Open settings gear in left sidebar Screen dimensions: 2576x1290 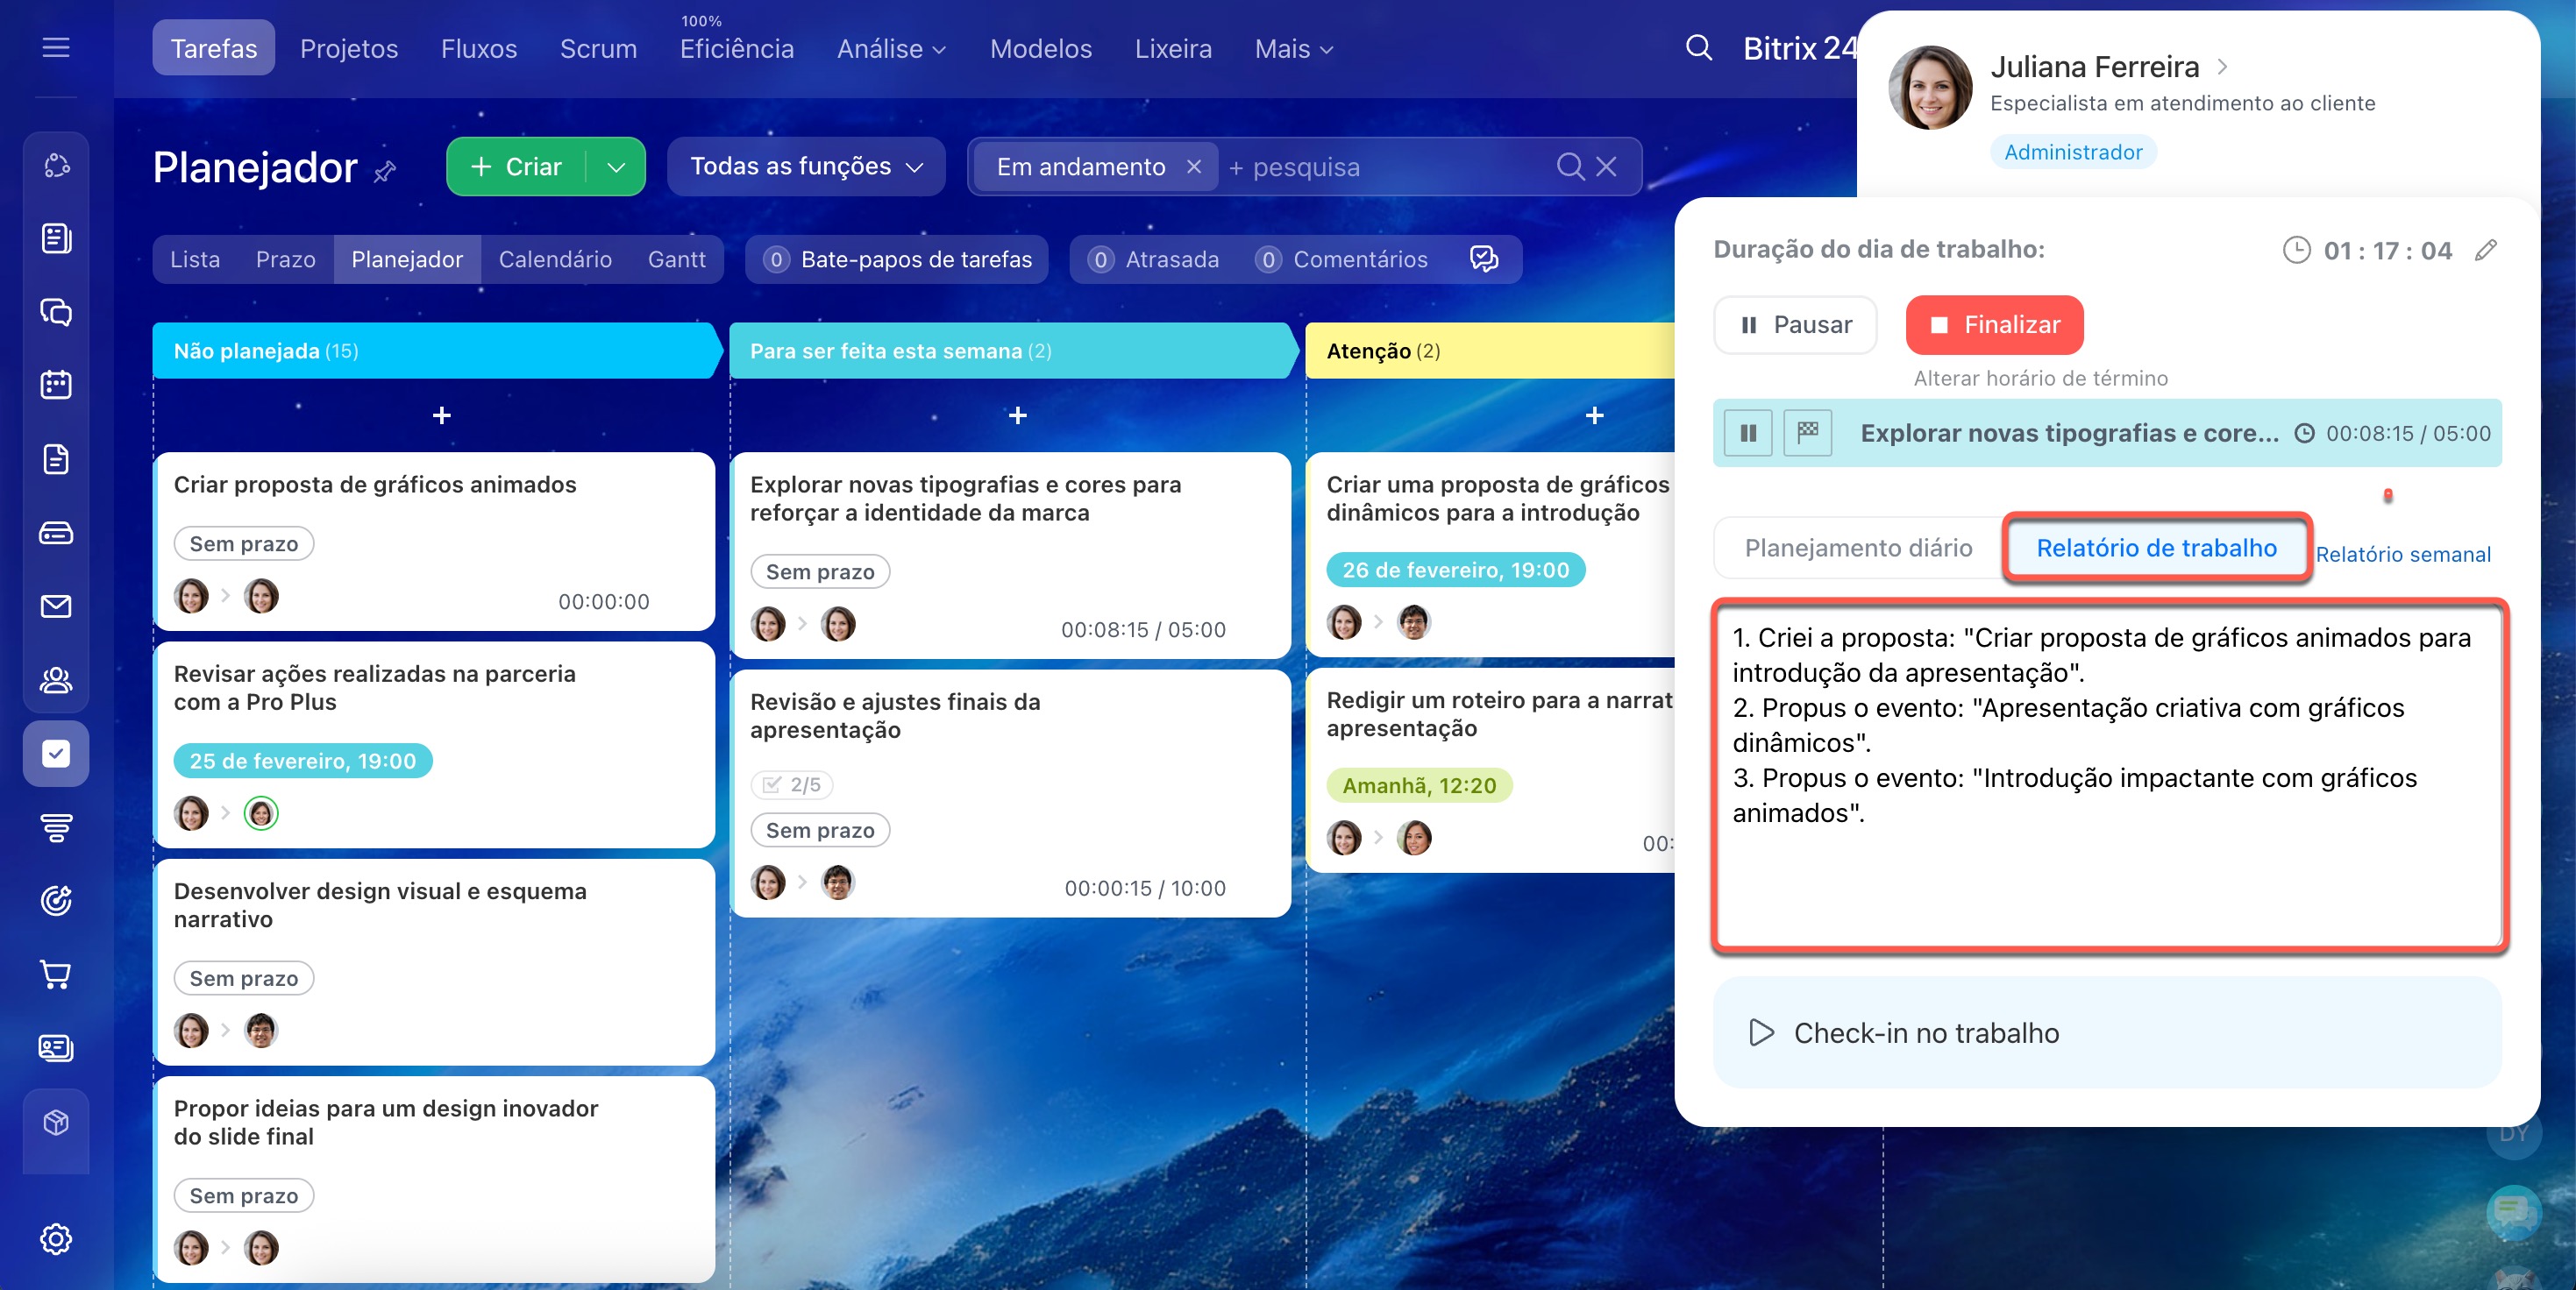[56, 1239]
